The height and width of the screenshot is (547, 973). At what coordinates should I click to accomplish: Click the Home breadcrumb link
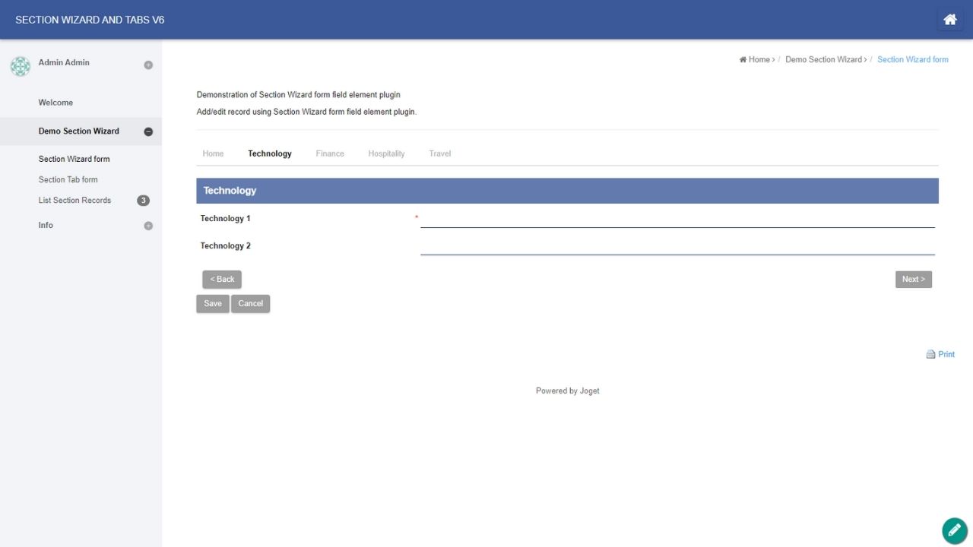pos(758,59)
